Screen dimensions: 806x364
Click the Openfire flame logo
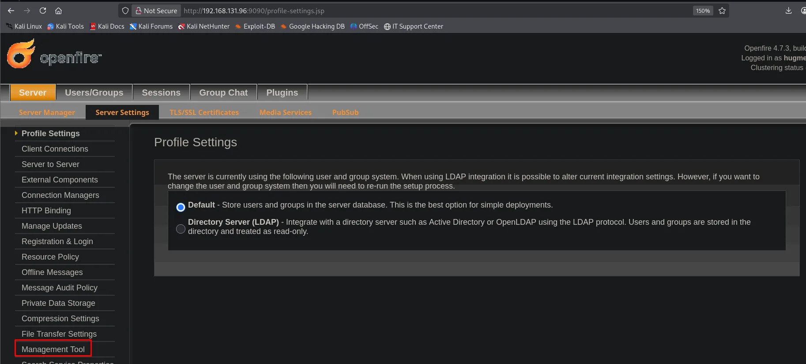[21, 54]
